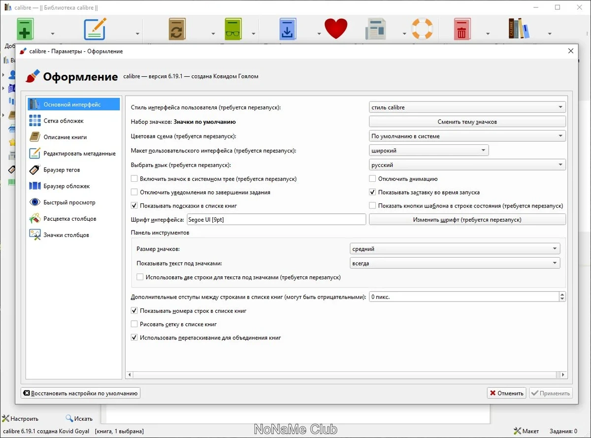
Task: Click the Изменить шрифт button
Action: [x=467, y=220]
